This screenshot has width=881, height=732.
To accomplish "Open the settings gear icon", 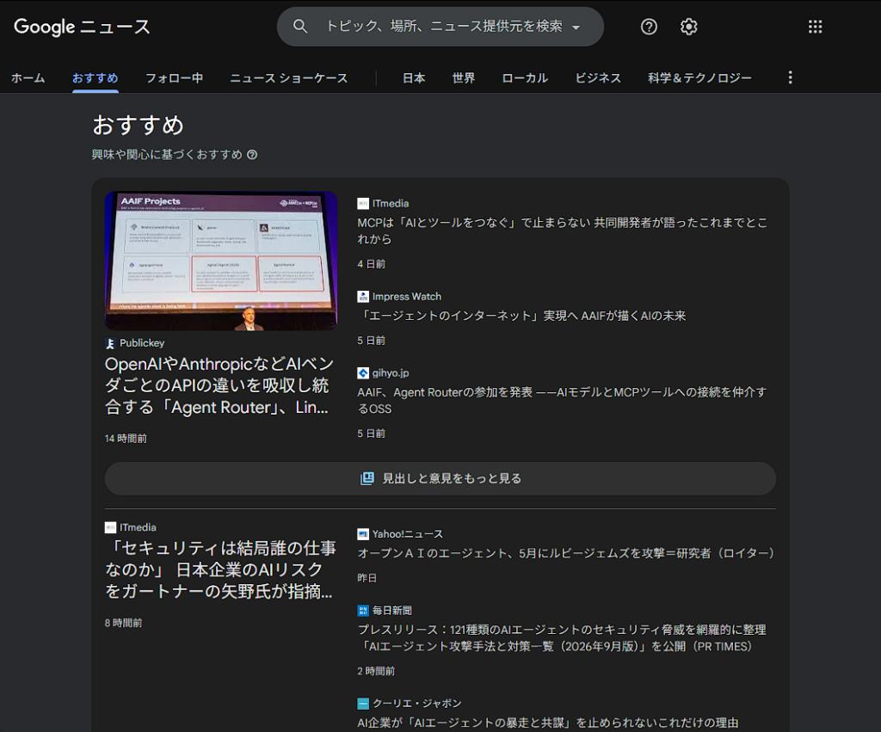I will click(x=689, y=27).
